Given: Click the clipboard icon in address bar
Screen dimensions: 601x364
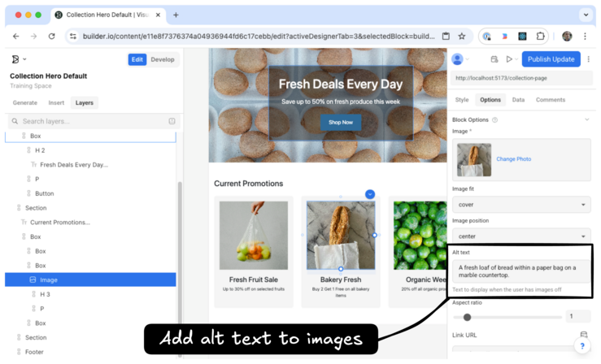Looking at the screenshot, I should [446, 37].
